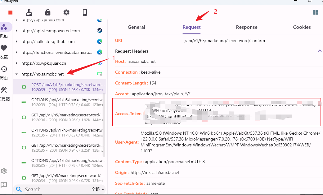Switch to the General tab

(136, 27)
